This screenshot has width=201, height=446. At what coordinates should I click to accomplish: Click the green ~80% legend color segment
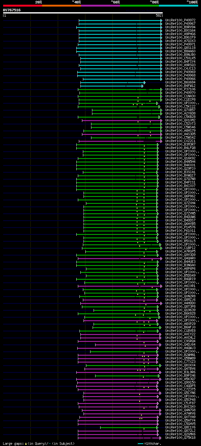pyautogui.click(x=139, y=6)
